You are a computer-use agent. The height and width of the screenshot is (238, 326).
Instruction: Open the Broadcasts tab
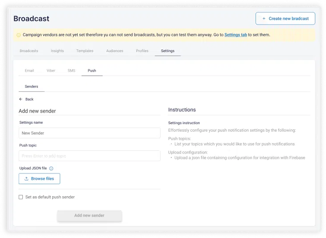click(x=29, y=51)
